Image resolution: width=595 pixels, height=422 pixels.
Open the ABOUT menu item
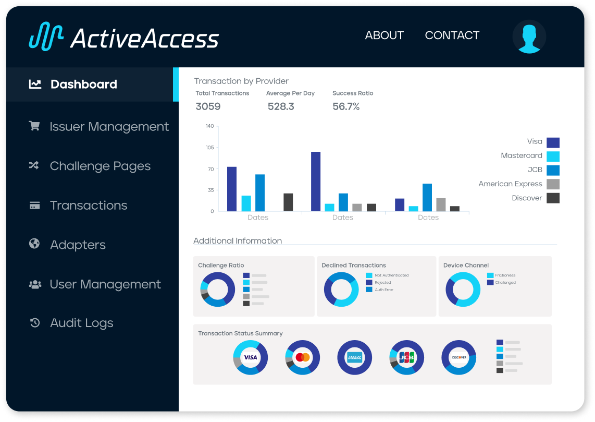click(x=384, y=35)
